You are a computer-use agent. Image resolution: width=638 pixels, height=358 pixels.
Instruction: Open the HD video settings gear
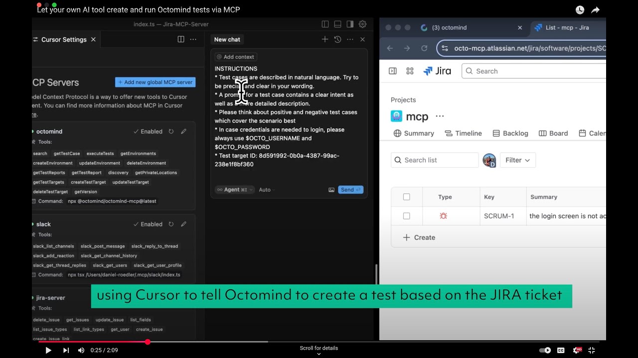click(x=576, y=350)
